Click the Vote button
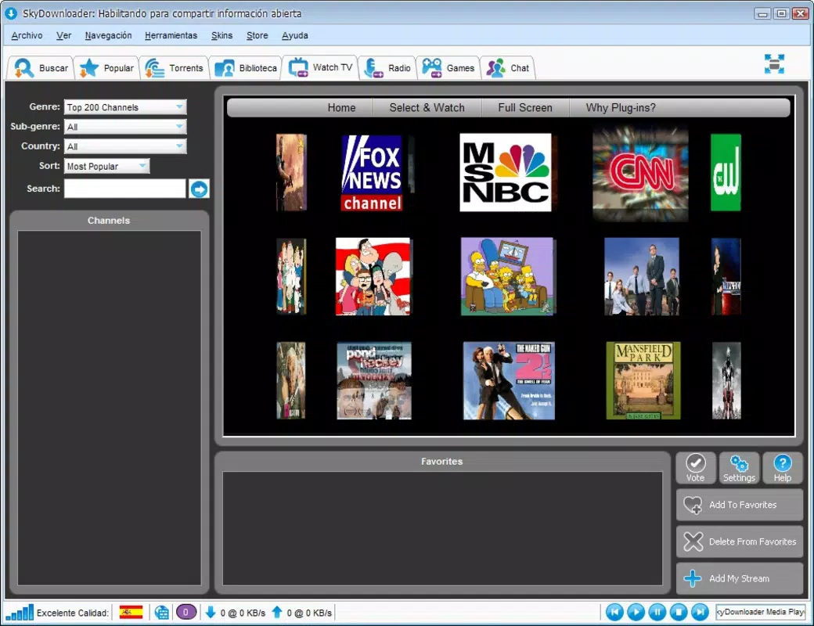This screenshot has height=626, width=814. 696,468
